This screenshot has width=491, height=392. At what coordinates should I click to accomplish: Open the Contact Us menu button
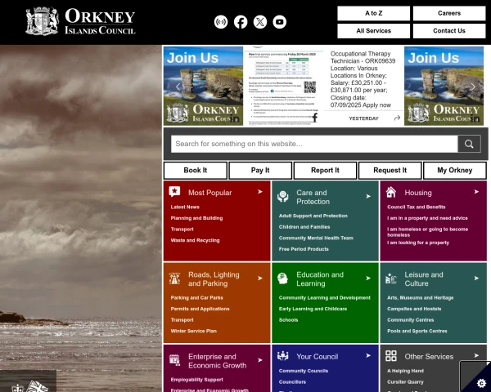click(x=449, y=31)
